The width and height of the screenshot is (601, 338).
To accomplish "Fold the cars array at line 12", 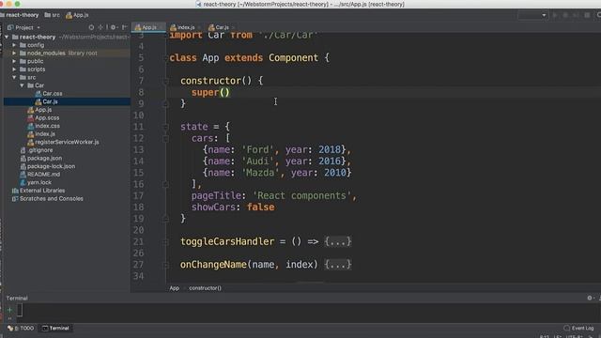I will [166, 138].
